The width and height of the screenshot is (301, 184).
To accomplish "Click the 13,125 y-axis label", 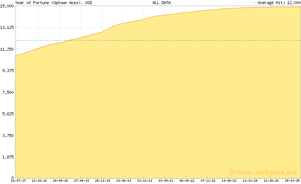I will [x=7, y=27].
